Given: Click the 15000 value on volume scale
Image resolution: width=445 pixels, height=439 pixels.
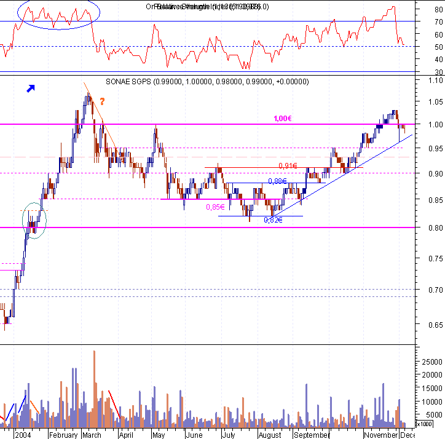Looking at the screenshot, I should (x=432, y=389).
